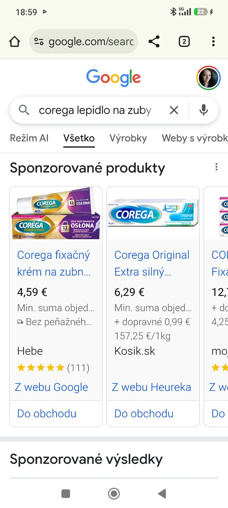Open site info icon in address bar
228x508 pixels.
[x=39, y=42]
